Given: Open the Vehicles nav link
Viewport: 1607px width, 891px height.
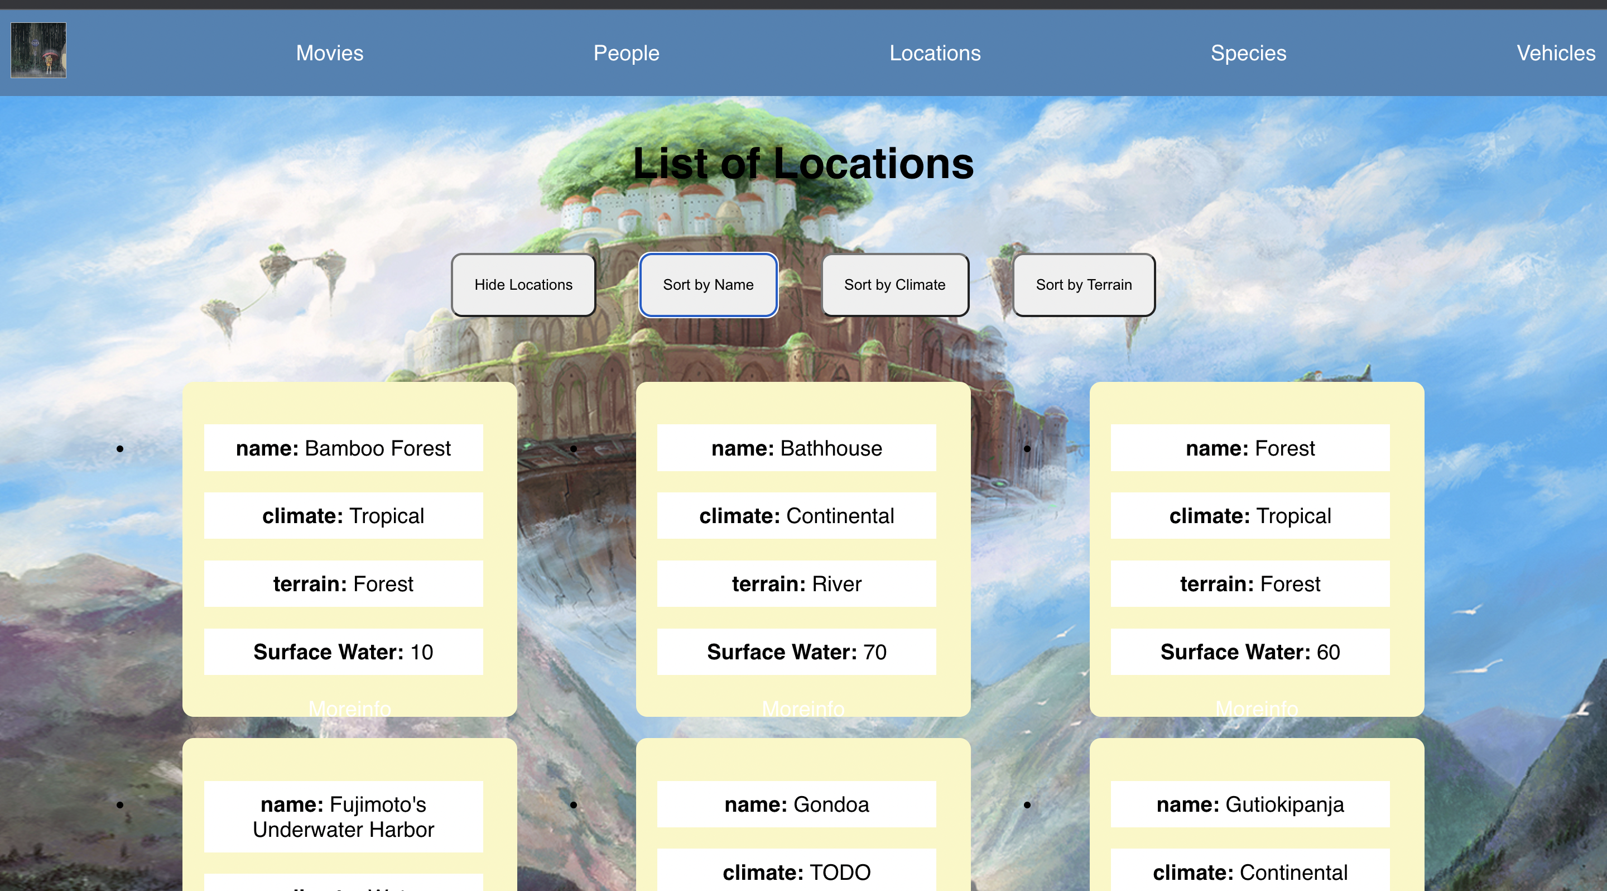Looking at the screenshot, I should (x=1556, y=53).
